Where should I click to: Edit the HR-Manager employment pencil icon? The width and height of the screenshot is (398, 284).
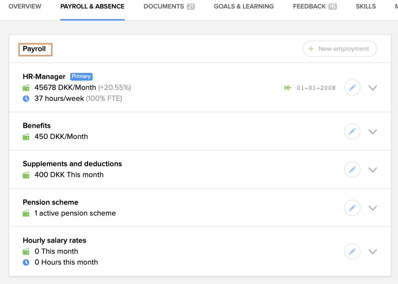(x=352, y=88)
